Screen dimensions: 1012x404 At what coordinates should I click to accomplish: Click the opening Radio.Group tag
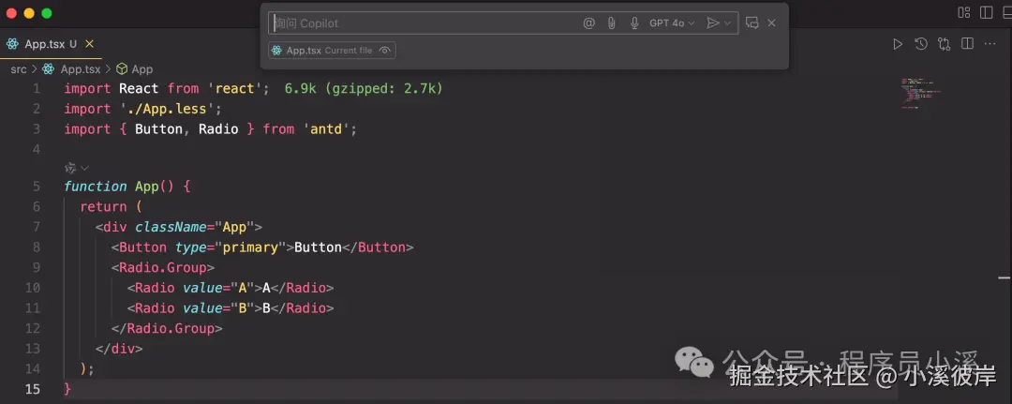pos(163,267)
